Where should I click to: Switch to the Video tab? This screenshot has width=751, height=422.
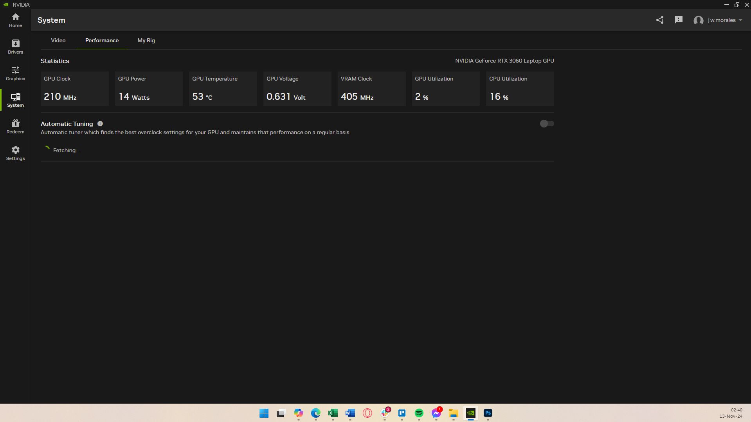pos(58,40)
